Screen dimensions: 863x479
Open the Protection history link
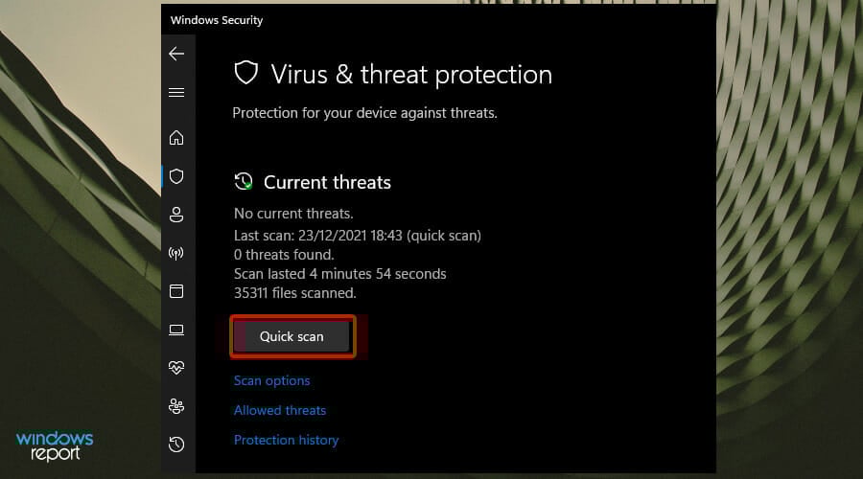pos(287,440)
